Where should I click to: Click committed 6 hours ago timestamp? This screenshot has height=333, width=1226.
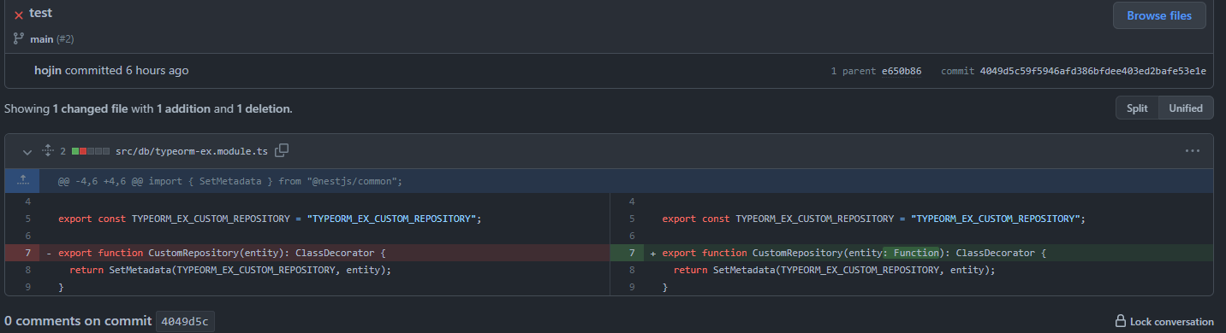point(127,70)
